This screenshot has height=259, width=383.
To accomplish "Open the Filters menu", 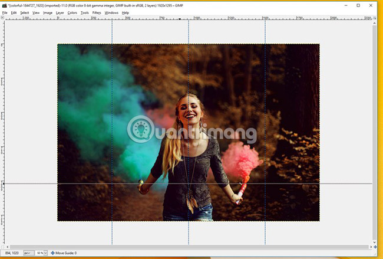I will tap(97, 12).
